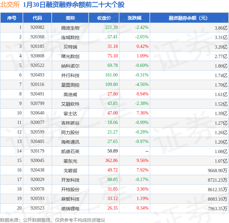Select stock name 曙光数创
Image resolution: width=229 pixels, height=223 pixels.
[70, 56]
